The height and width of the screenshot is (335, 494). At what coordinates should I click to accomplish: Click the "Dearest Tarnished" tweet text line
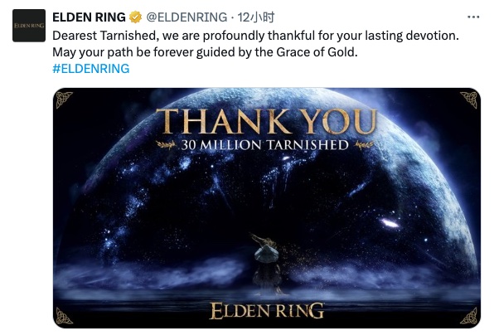pos(255,36)
